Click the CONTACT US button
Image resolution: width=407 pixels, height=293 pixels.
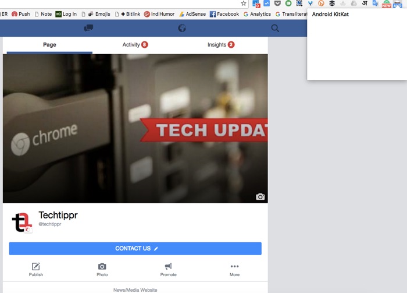(x=135, y=249)
